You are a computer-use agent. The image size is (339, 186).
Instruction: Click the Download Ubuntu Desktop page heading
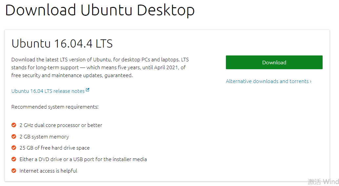[100, 10]
